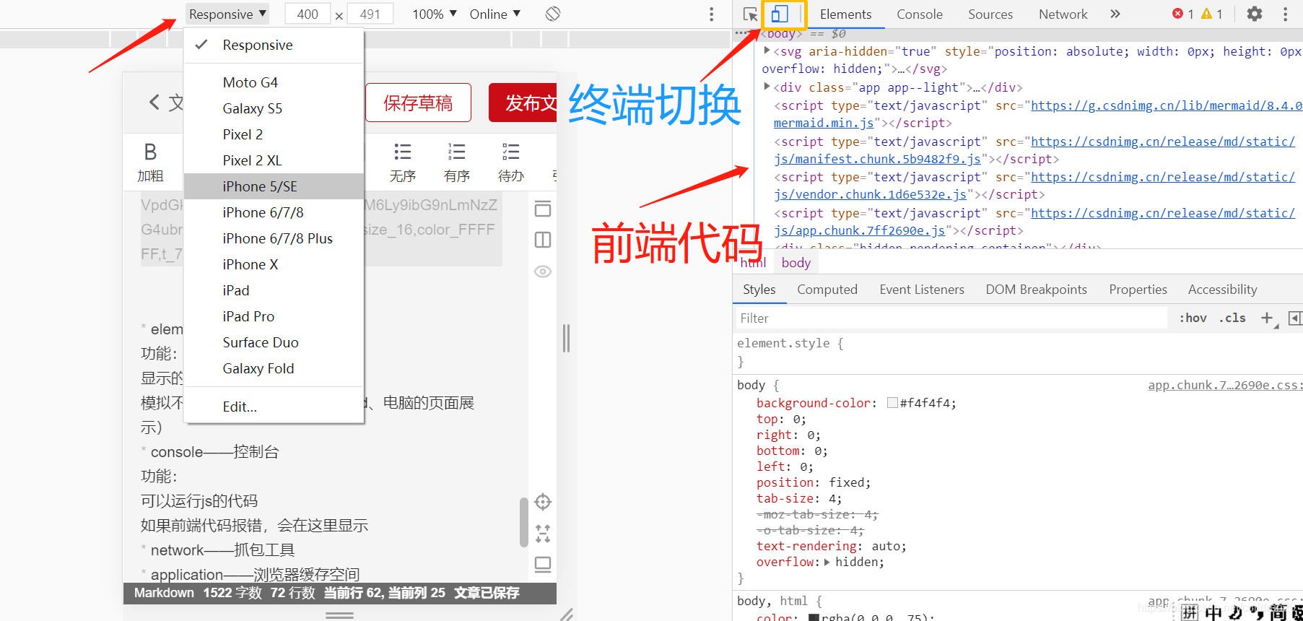This screenshot has width=1303, height=621.
Task: Open Edit... custom devices entry
Action: click(x=274, y=407)
